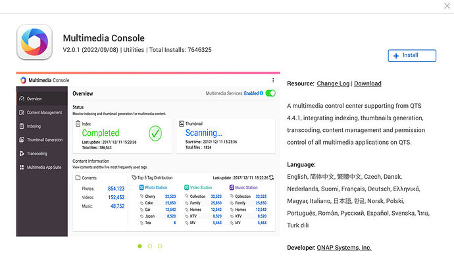Click the Photo Station tag heading
The image size is (454, 274).
coord(155,187)
